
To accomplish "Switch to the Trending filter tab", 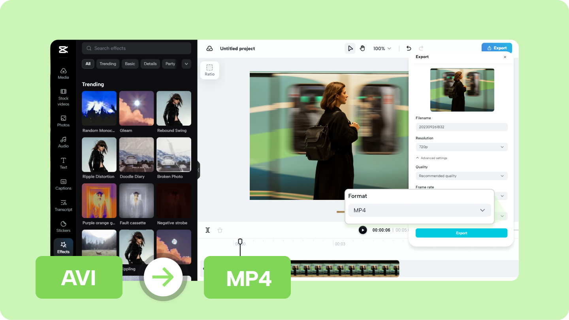I will (x=107, y=64).
